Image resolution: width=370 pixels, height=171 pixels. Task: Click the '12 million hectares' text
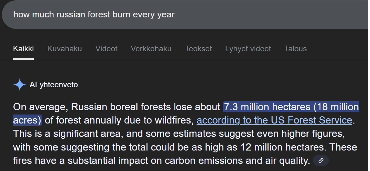(x=282, y=147)
